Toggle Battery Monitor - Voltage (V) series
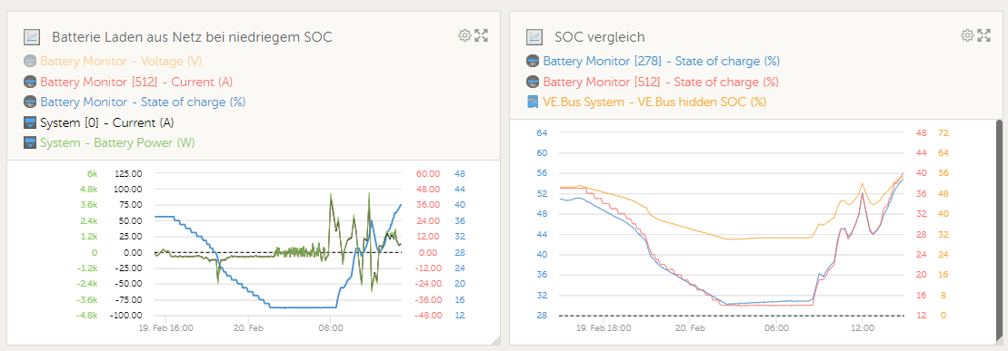Image resolution: width=1008 pixels, height=351 pixels. (x=121, y=62)
